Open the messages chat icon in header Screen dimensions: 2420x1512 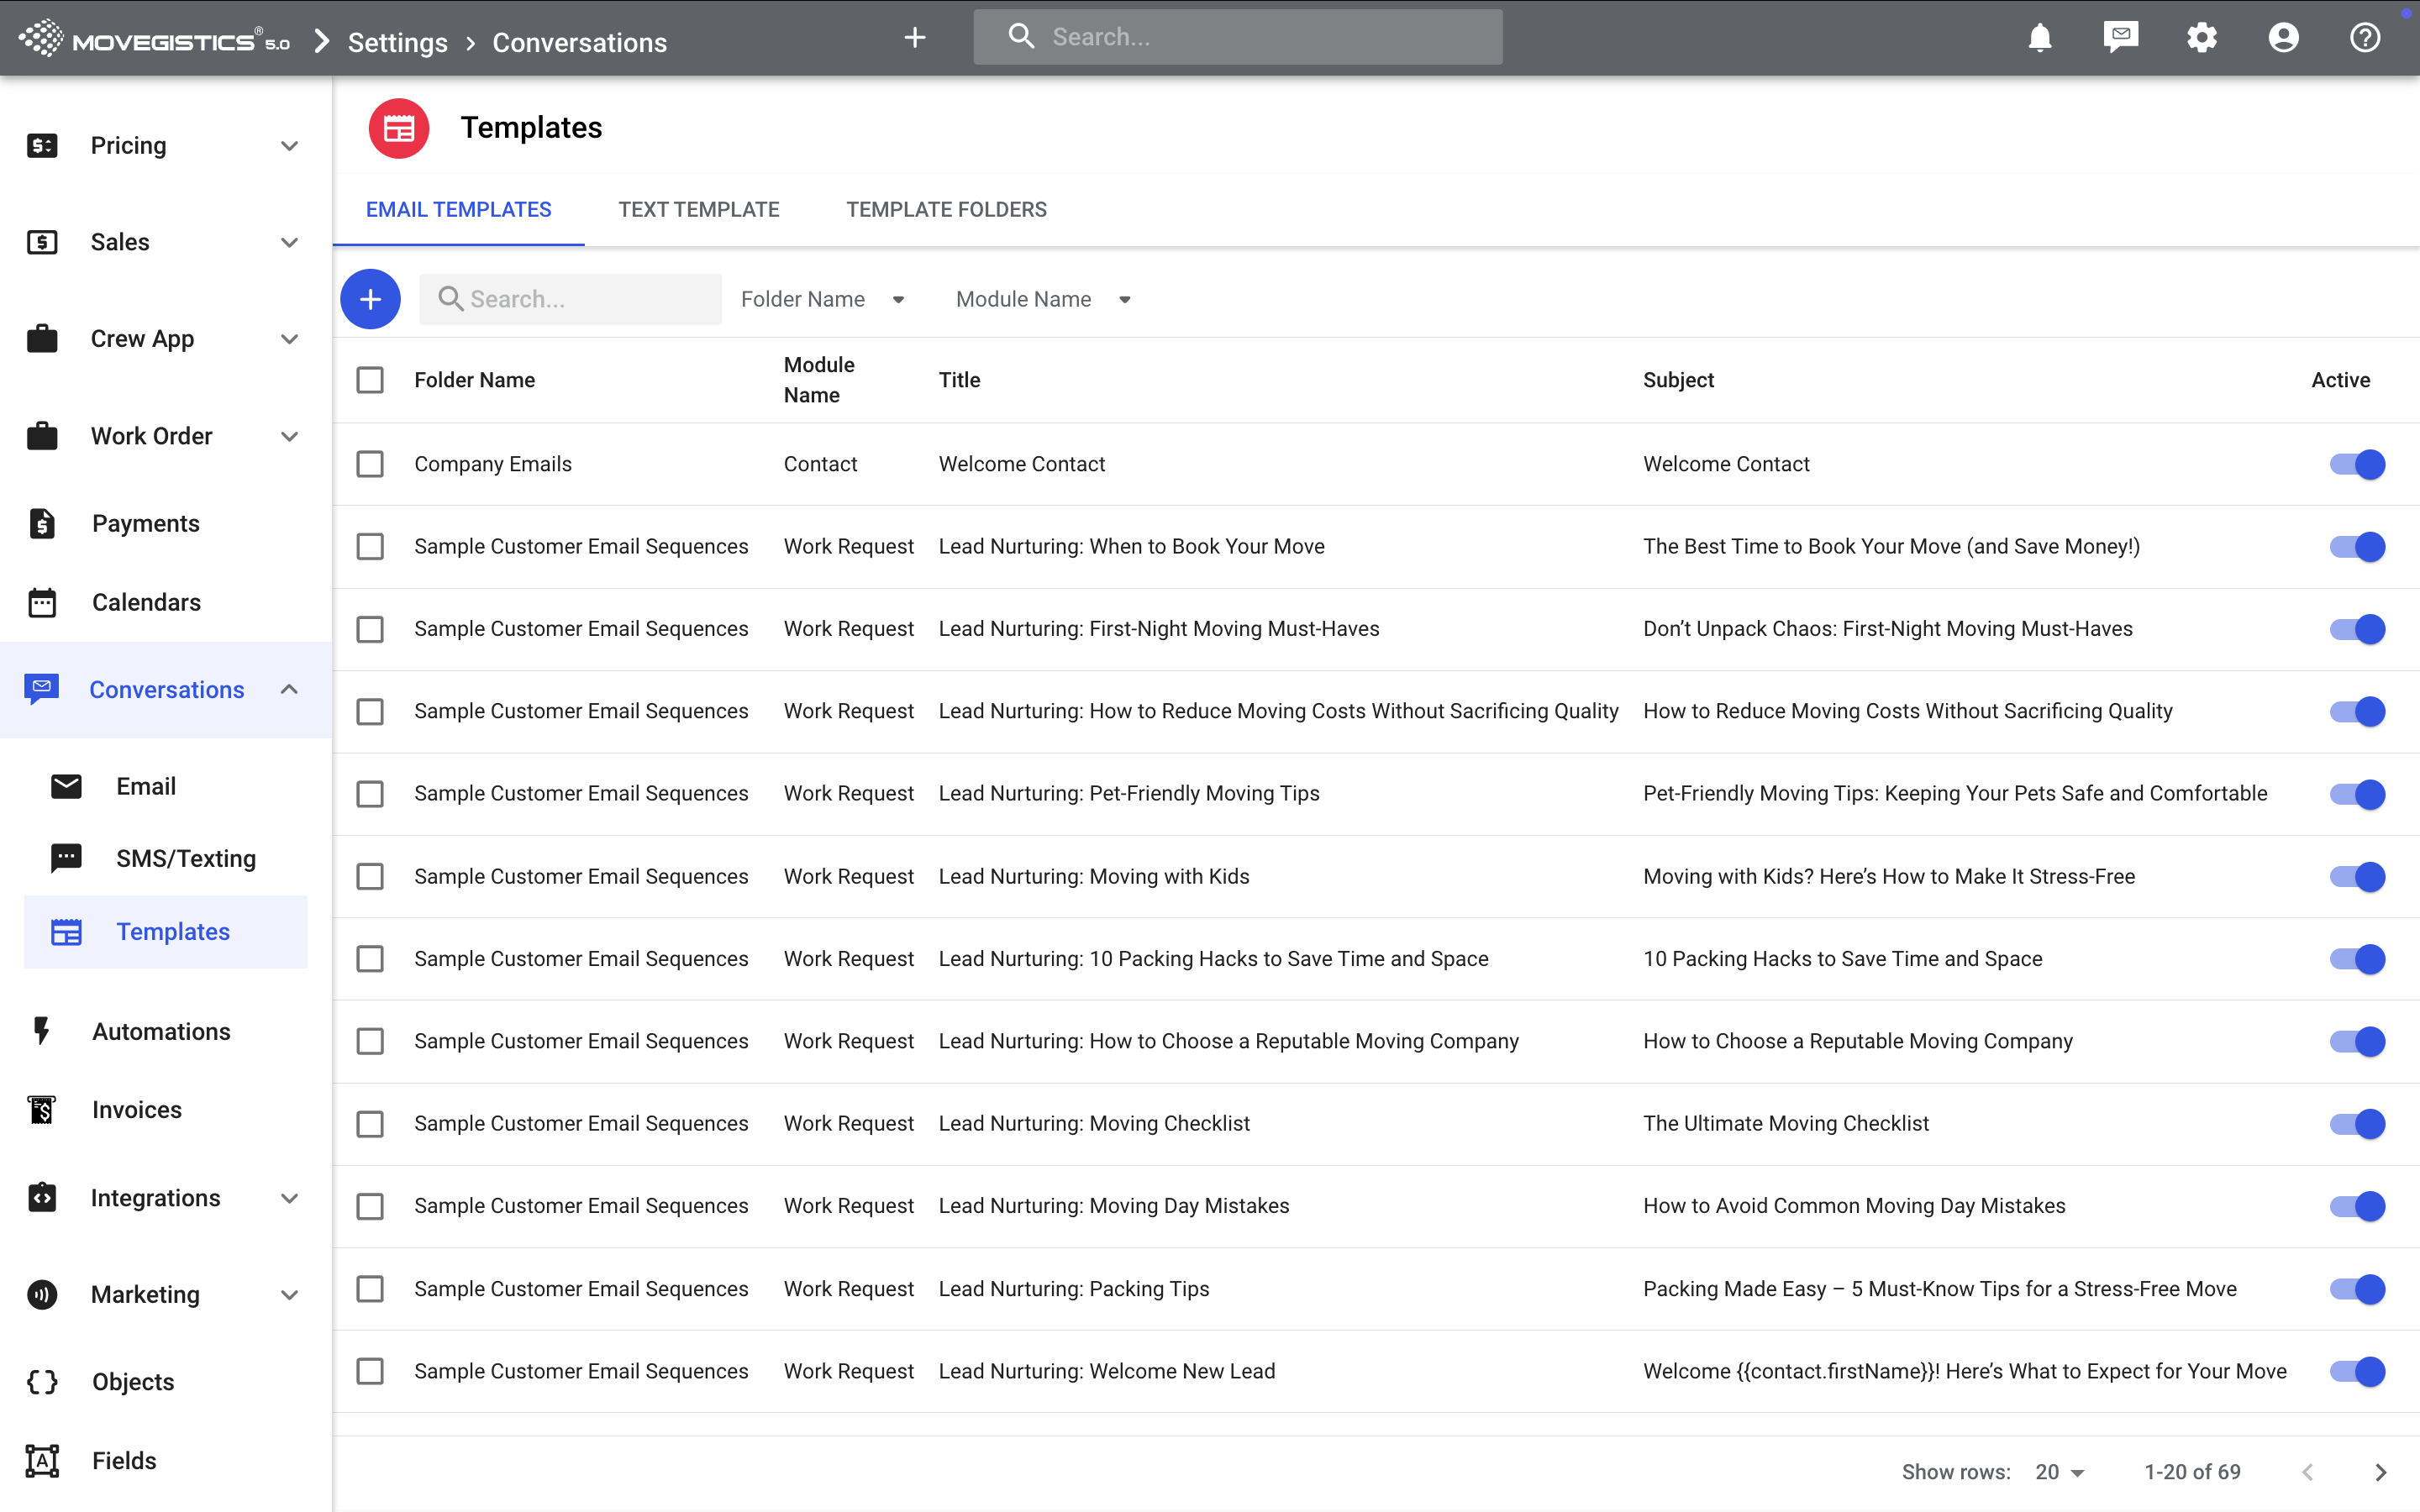click(x=2120, y=38)
